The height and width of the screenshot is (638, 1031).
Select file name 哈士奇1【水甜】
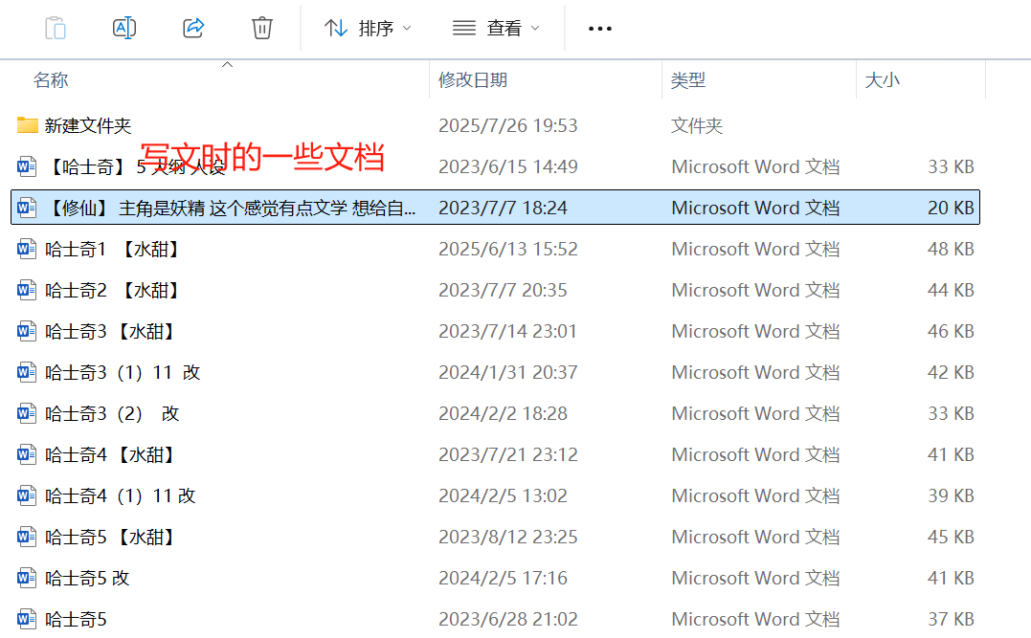pyautogui.click(x=112, y=249)
